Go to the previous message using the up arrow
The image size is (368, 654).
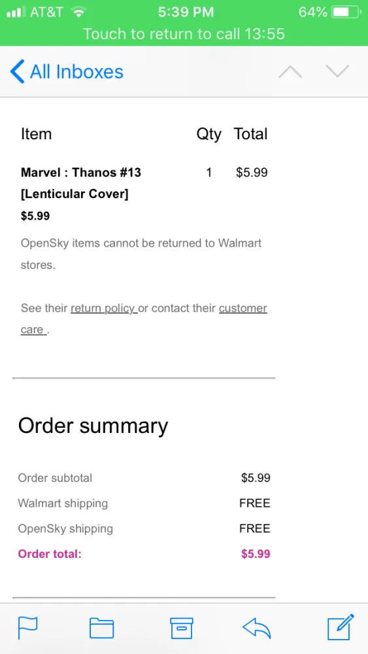[290, 72]
